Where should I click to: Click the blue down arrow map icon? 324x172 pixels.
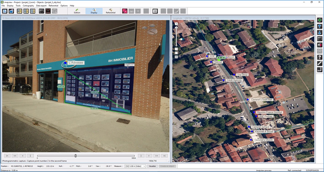click(x=320, y=33)
